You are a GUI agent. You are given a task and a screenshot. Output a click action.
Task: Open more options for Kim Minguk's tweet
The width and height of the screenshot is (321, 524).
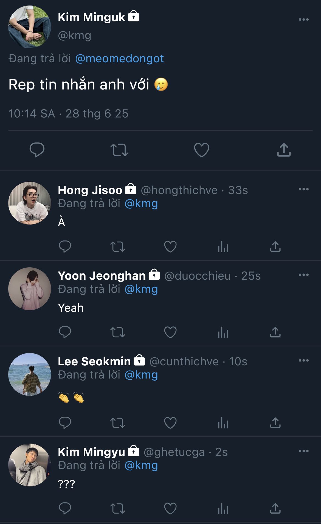tap(303, 19)
